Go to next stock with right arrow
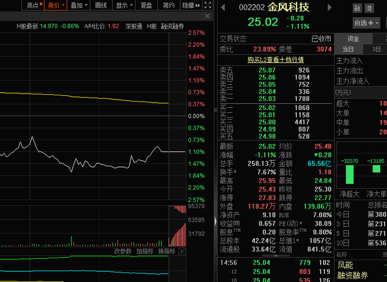Viewport: 387px width, 282px height. [329, 8]
